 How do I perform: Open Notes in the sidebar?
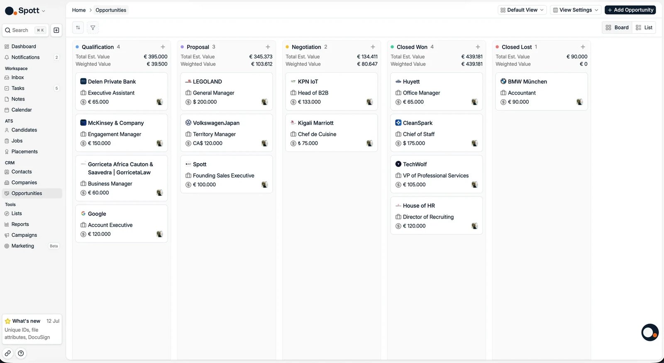click(32, 99)
